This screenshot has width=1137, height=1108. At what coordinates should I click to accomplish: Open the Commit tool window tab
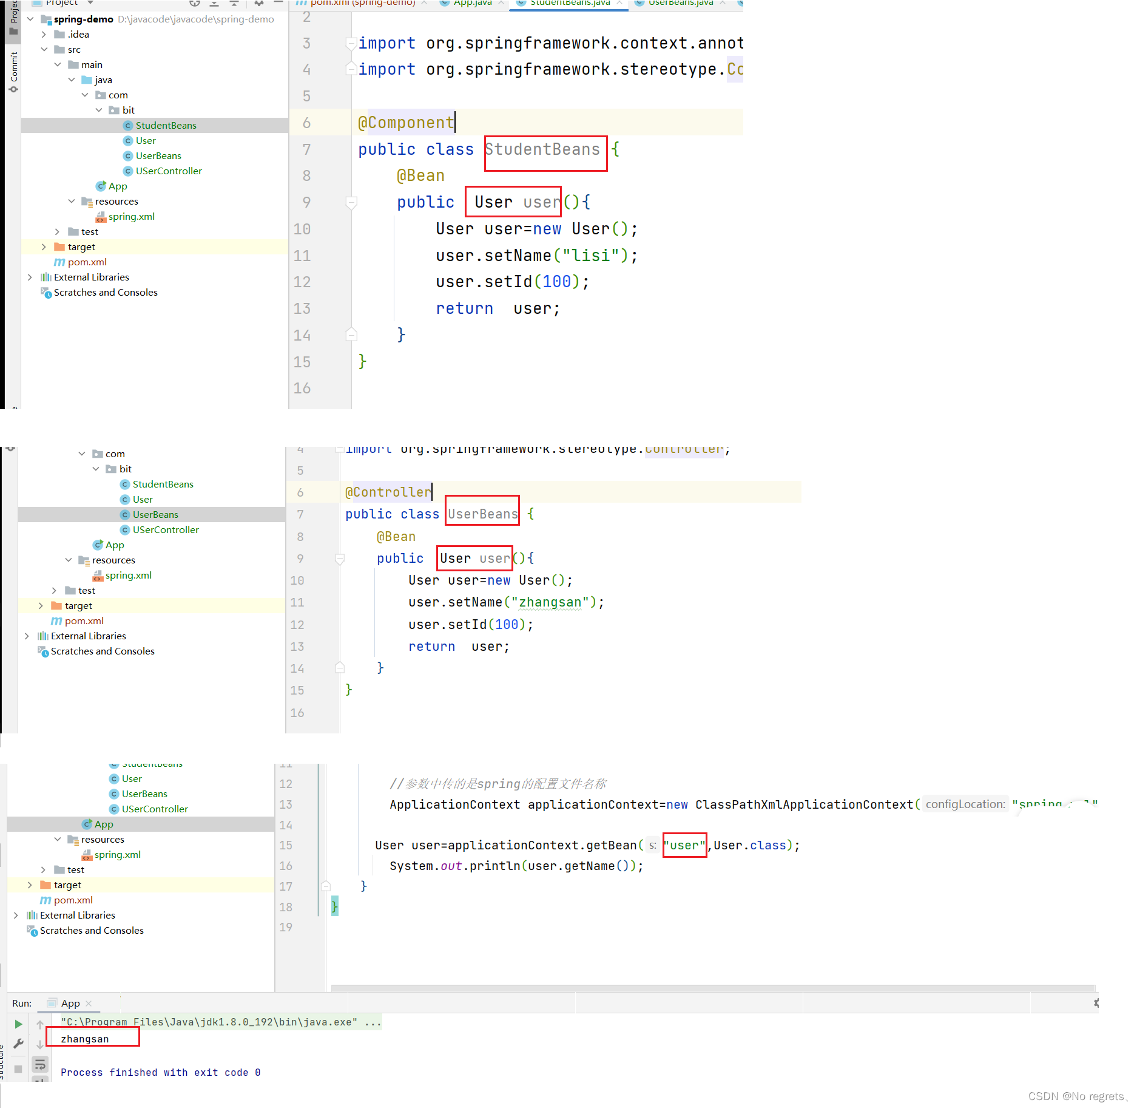point(13,72)
